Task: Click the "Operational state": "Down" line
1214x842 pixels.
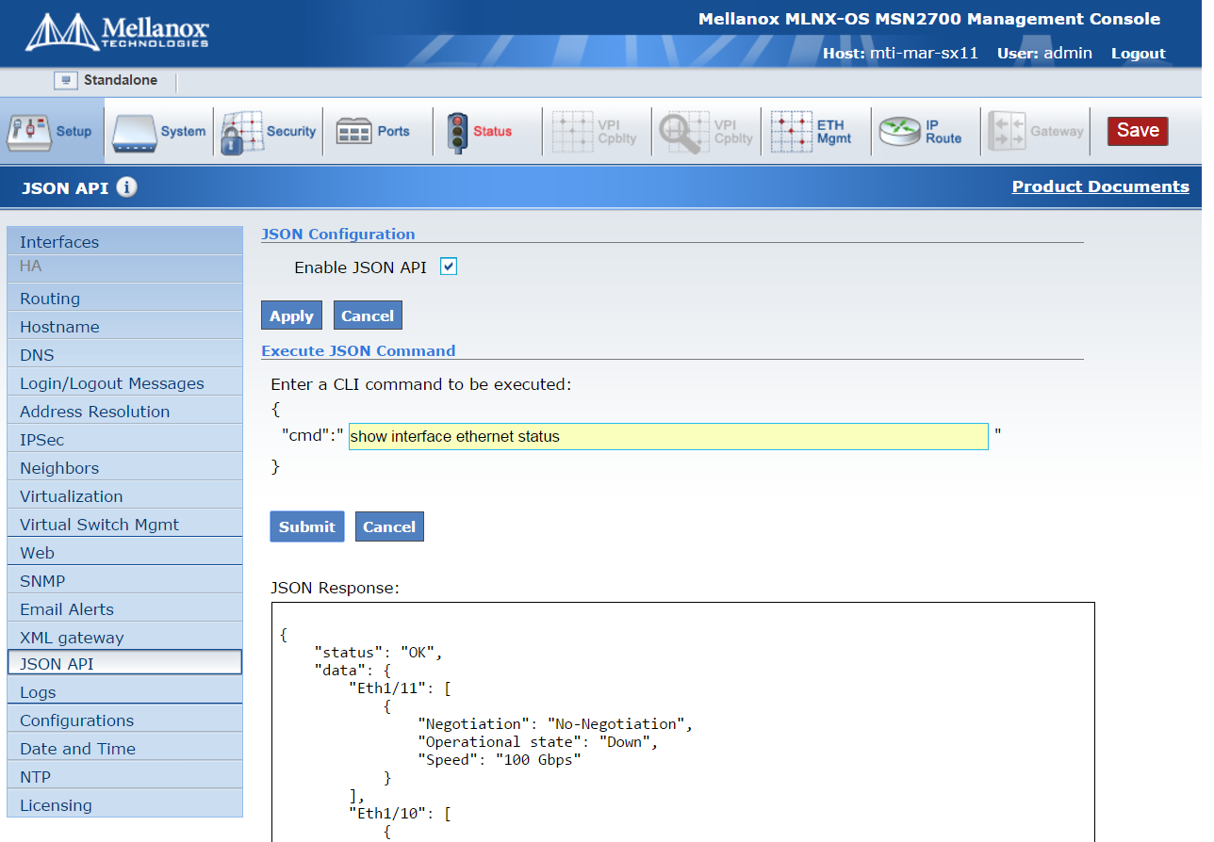Action: (x=538, y=742)
